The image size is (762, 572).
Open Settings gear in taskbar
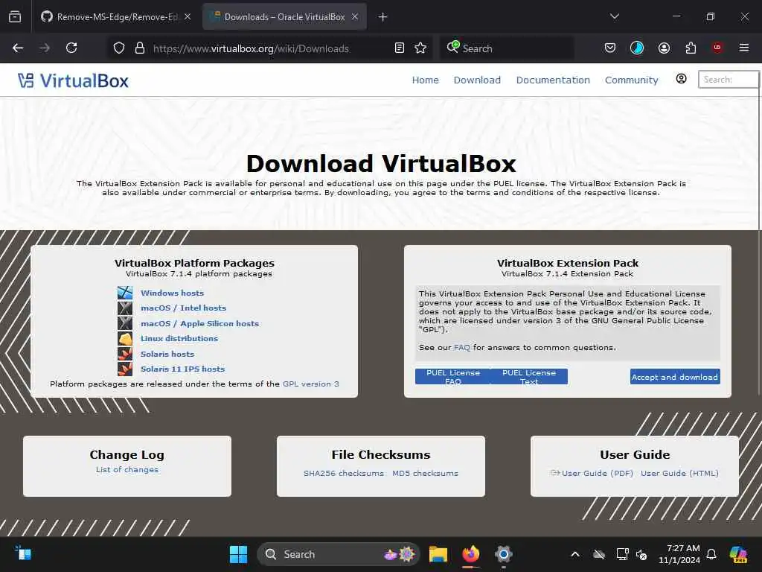click(x=504, y=554)
